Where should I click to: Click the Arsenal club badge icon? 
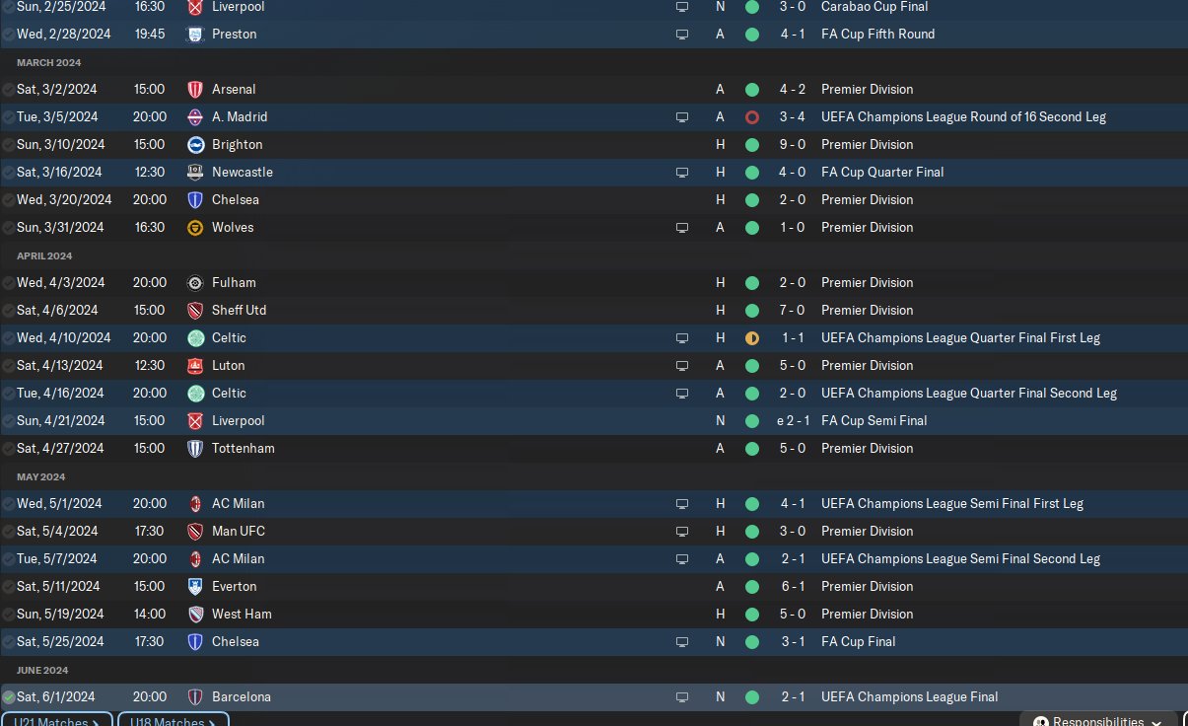195,89
